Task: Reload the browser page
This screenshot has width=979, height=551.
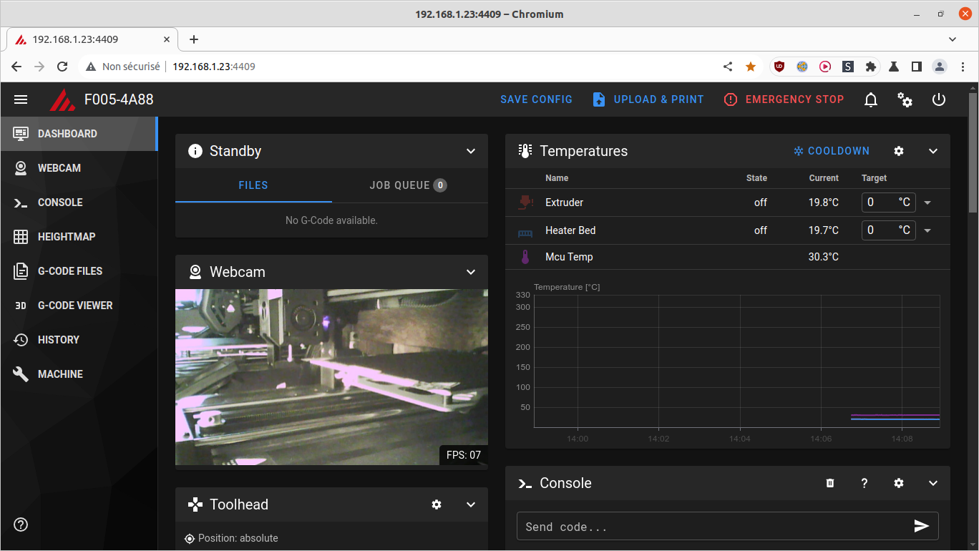Action: pos(62,67)
